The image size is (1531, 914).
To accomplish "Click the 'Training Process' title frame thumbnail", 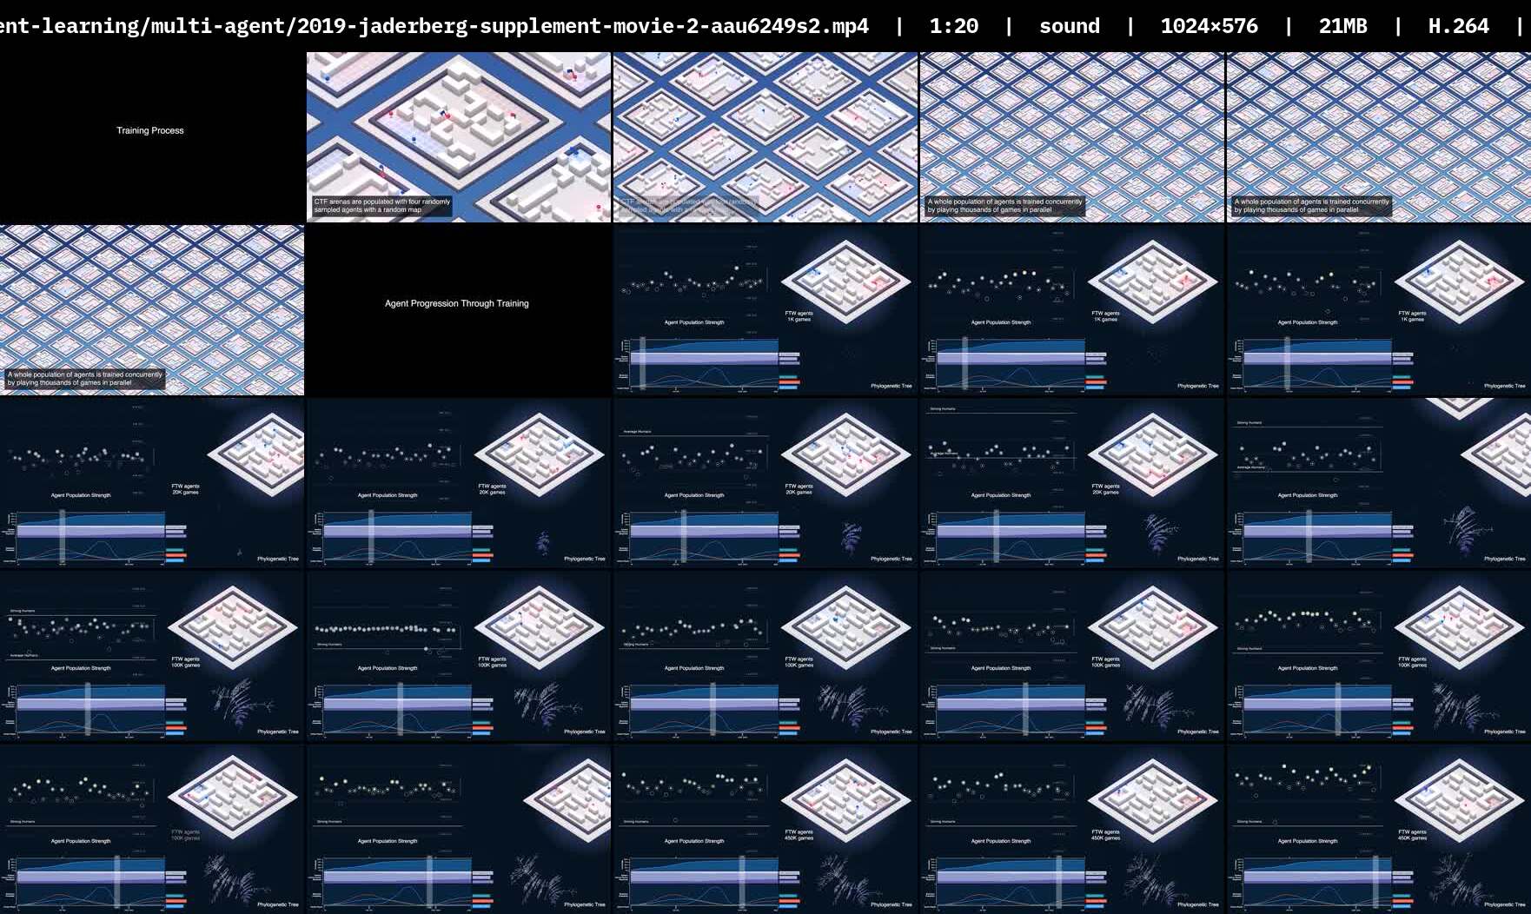I will [x=151, y=136].
